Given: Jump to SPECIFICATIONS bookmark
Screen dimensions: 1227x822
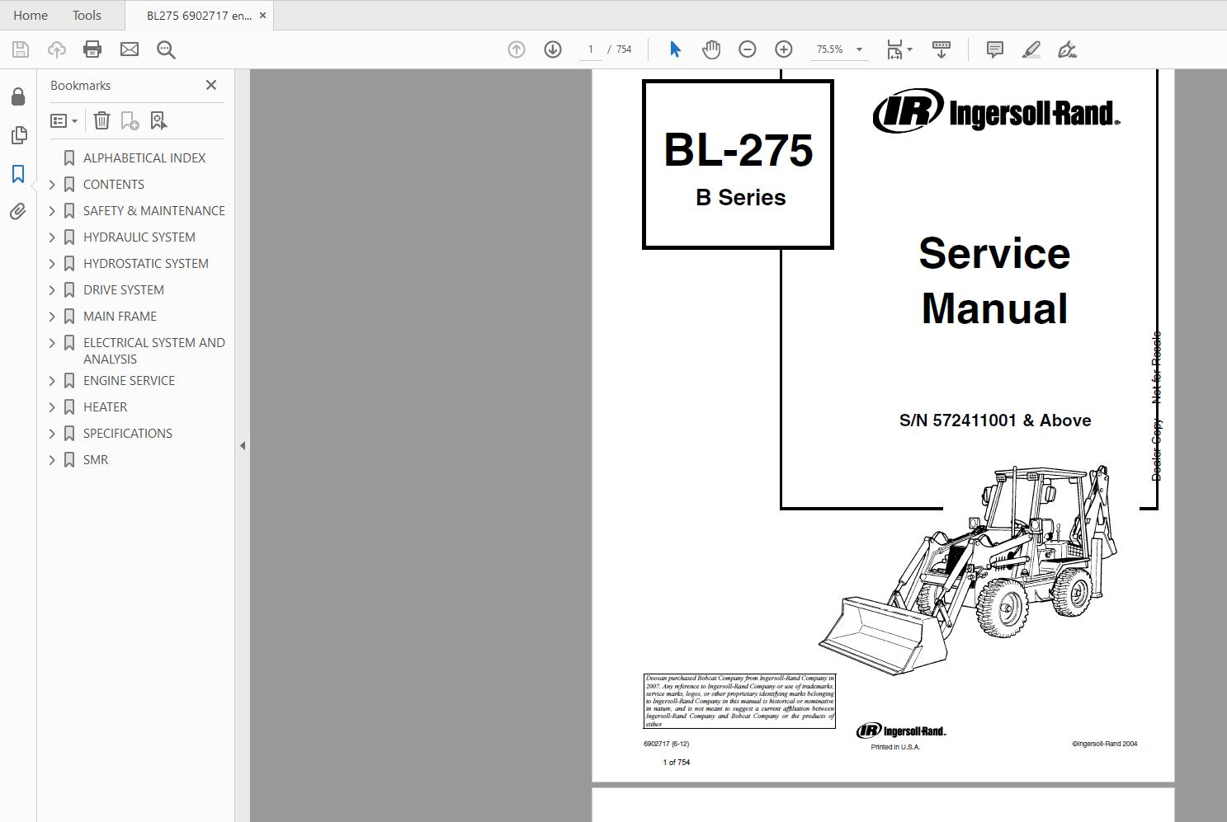Looking at the screenshot, I should [128, 433].
